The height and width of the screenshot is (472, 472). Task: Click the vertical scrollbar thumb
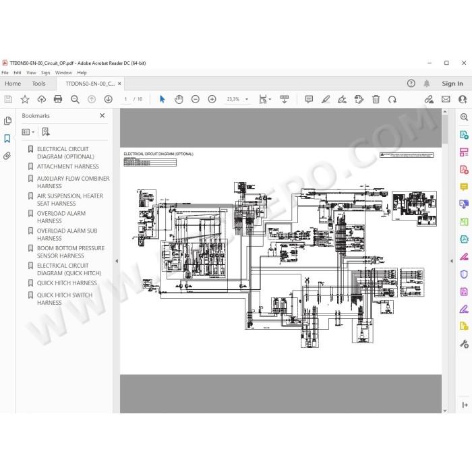pyautogui.click(x=445, y=129)
